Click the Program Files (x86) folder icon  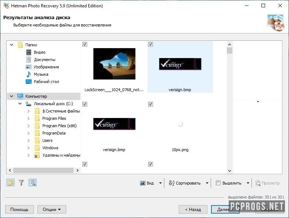point(37,126)
